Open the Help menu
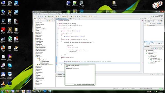Viewport: 165px width, 93px height. pyautogui.click(x=71, y=14)
